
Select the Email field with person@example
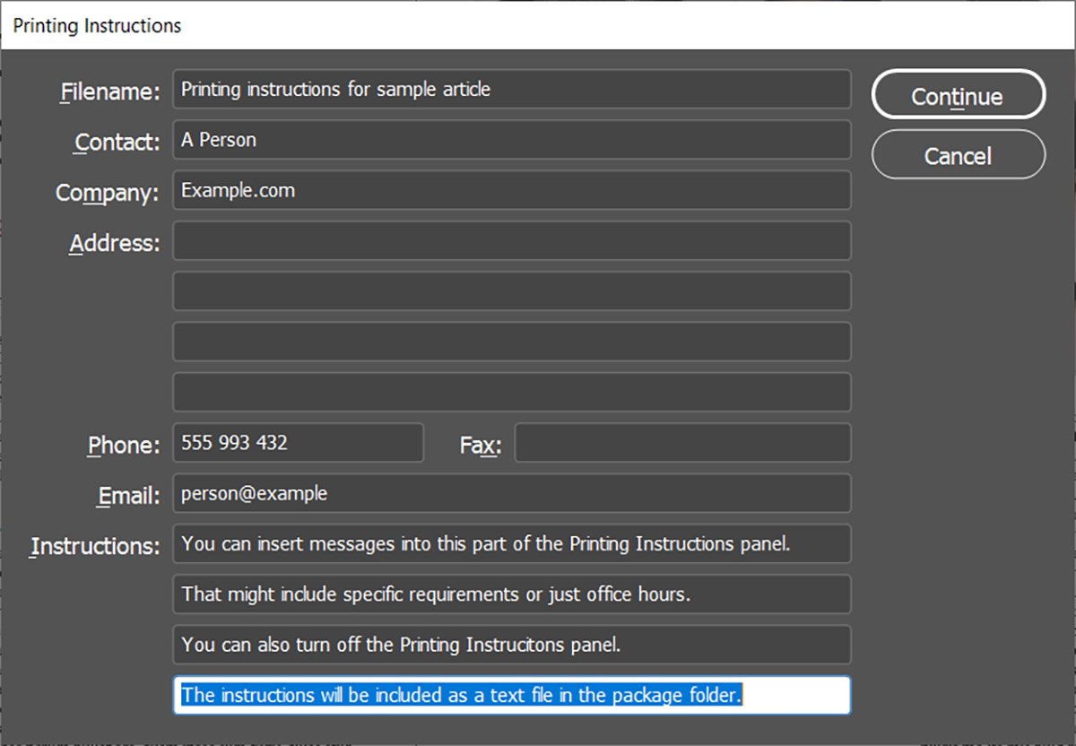pos(512,493)
